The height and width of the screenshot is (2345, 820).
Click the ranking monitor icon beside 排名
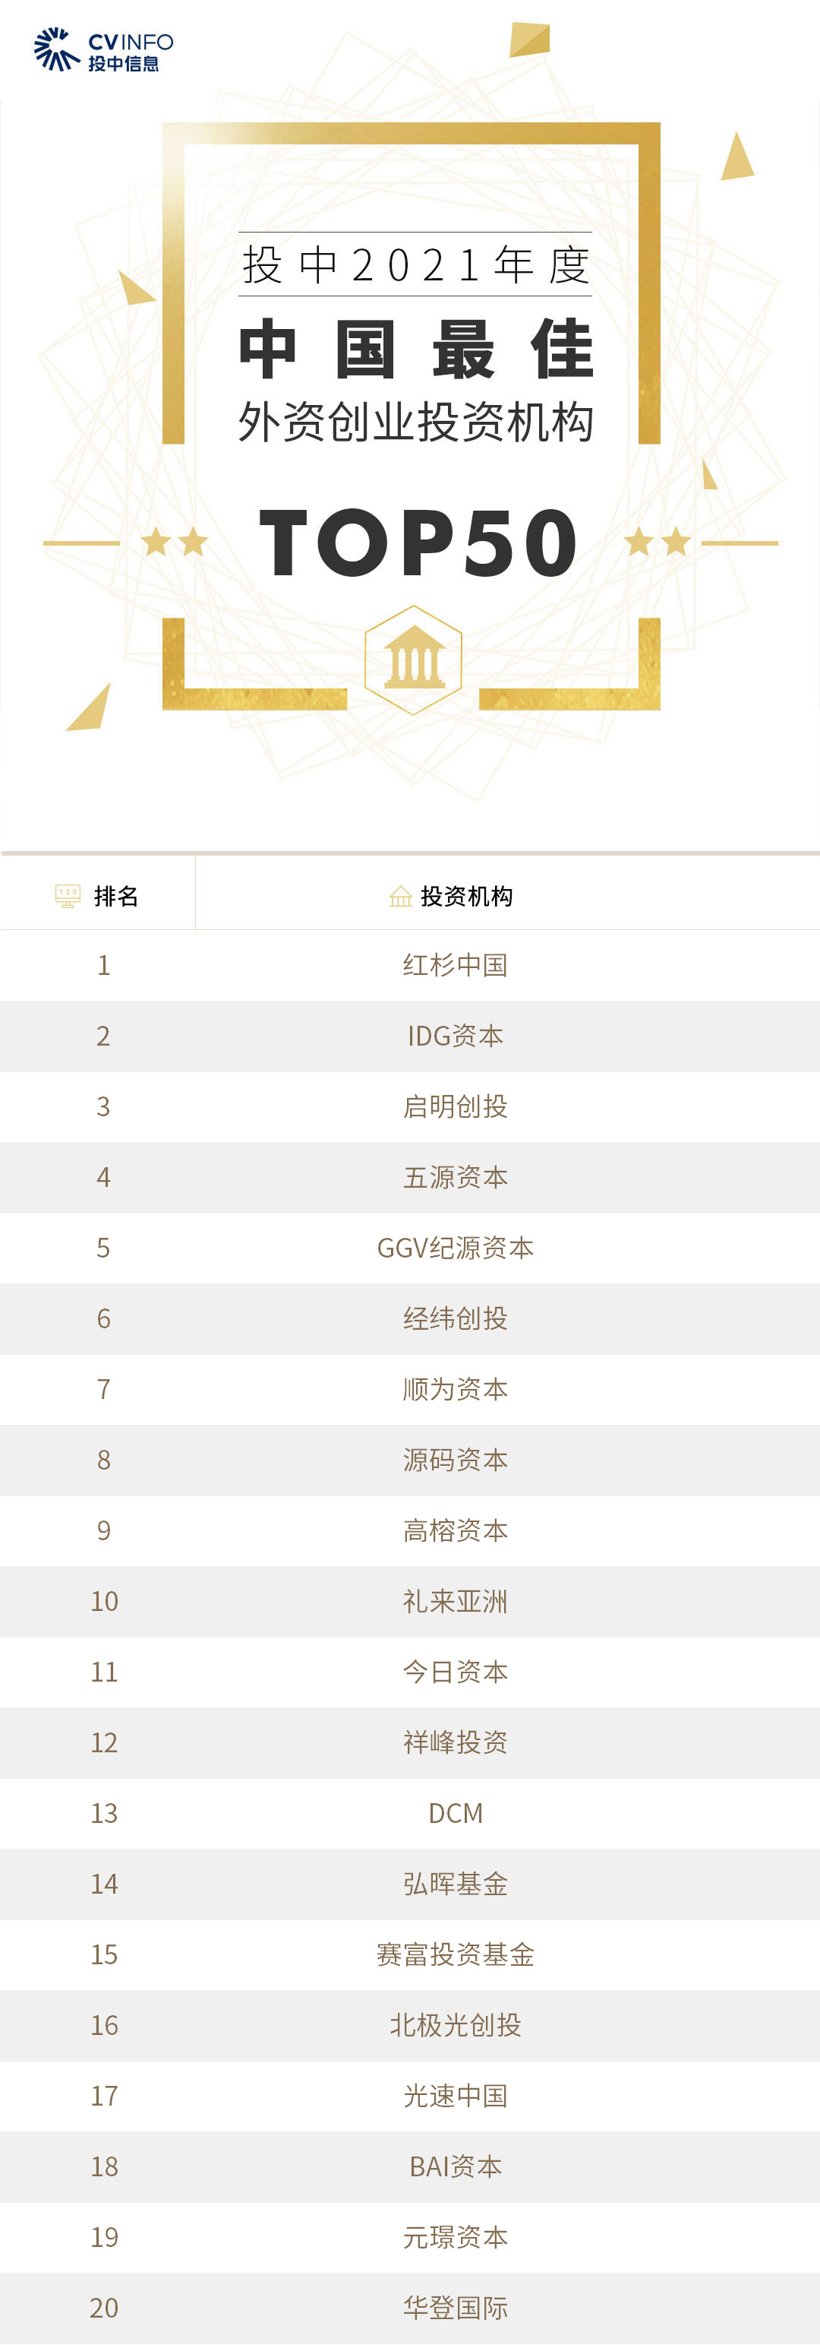tap(68, 896)
